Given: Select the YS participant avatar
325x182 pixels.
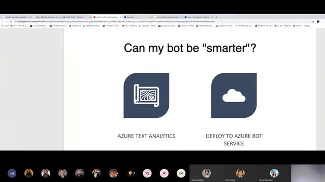Looking at the screenshot, I should point(147,173).
